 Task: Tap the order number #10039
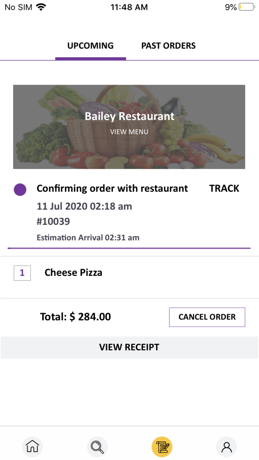click(x=53, y=221)
